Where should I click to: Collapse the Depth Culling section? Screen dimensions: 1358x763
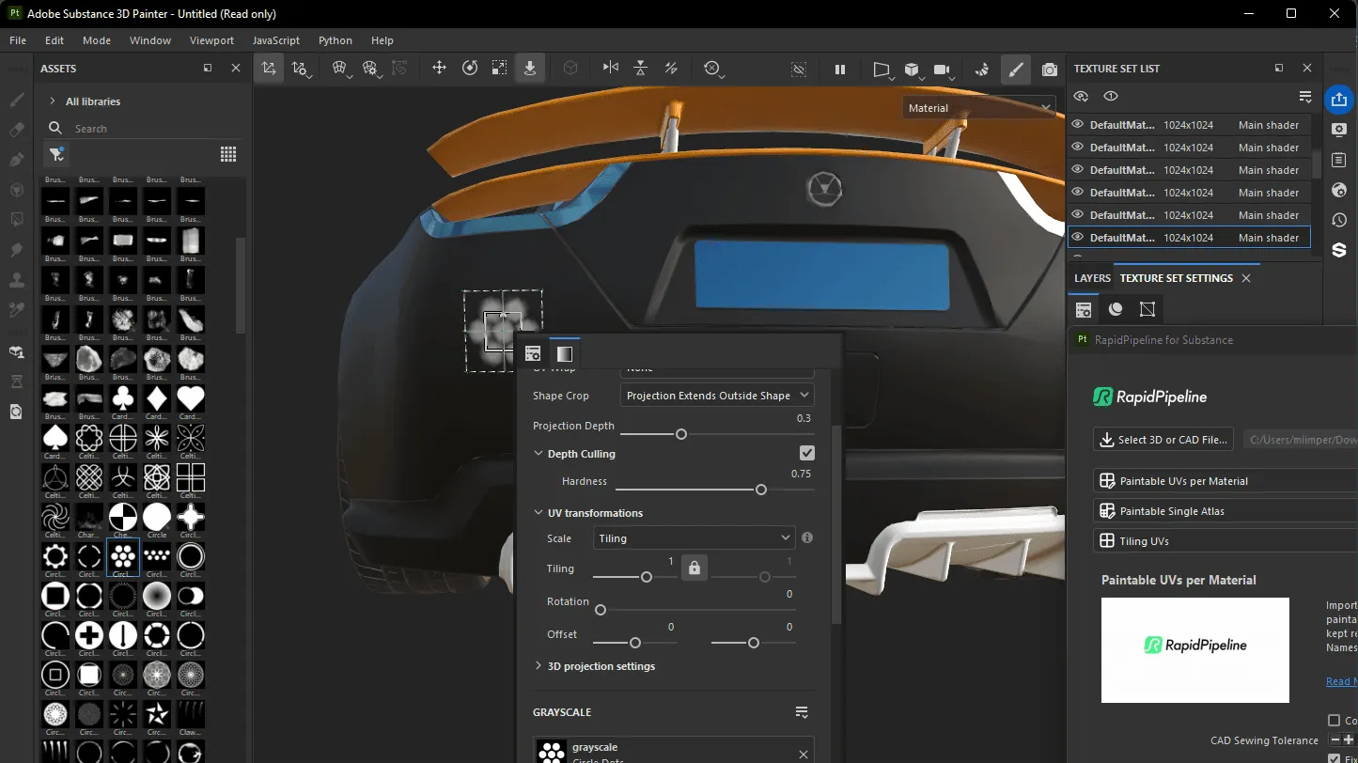point(539,454)
